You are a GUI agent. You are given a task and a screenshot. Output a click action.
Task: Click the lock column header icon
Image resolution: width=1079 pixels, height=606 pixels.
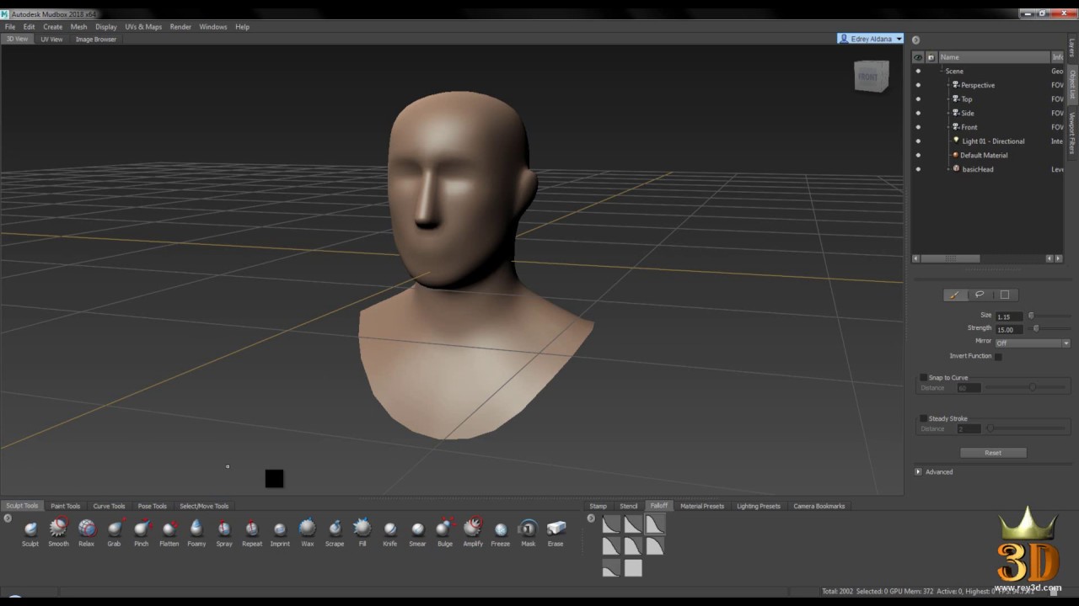coord(931,57)
